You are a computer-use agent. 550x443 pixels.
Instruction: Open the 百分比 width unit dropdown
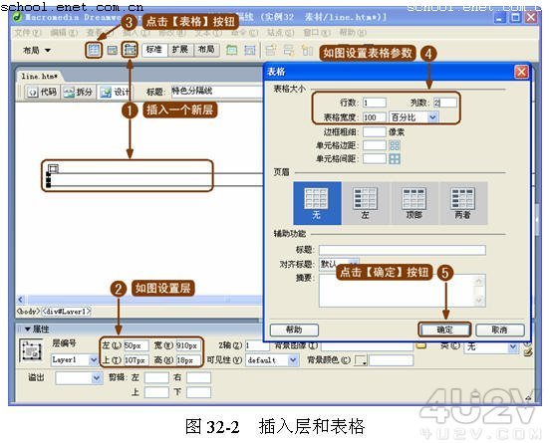(x=413, y=117)
